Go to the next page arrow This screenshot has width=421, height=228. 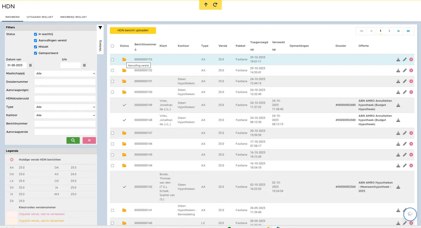tap(399, 31)
